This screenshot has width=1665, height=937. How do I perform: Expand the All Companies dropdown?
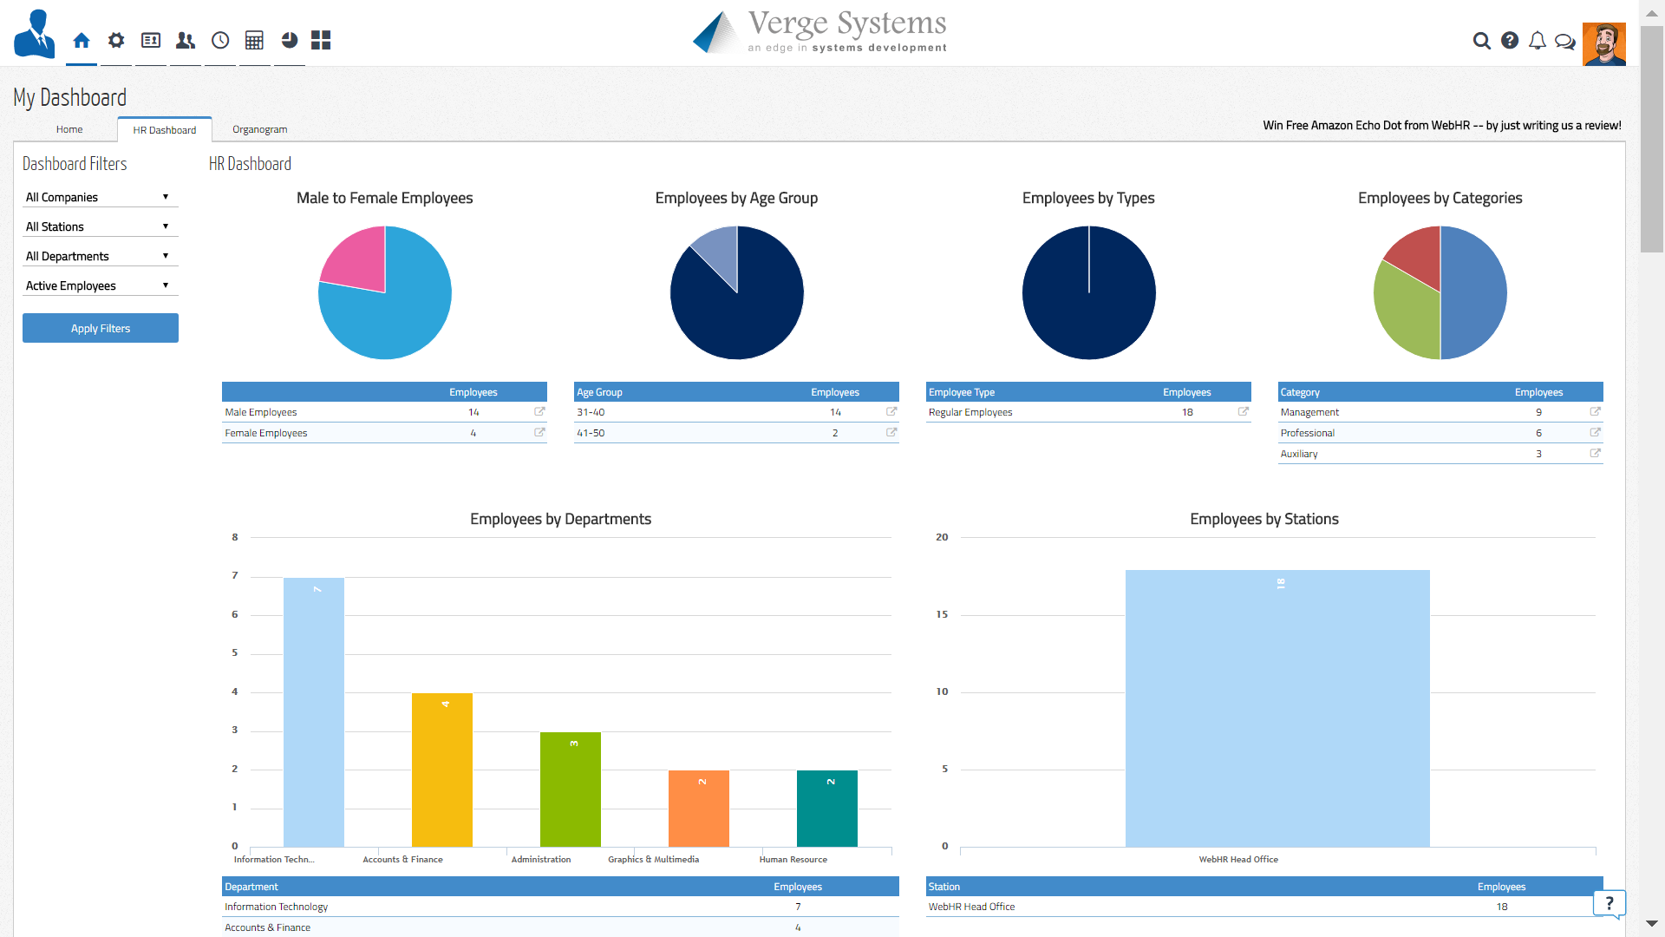pos(100,197)
